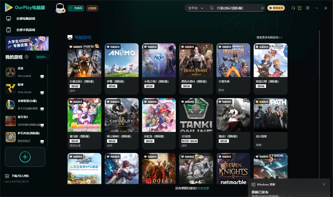Focus the search field with 行星边际2(国际服)
The image size is (333, 197).
pos(238,8)
